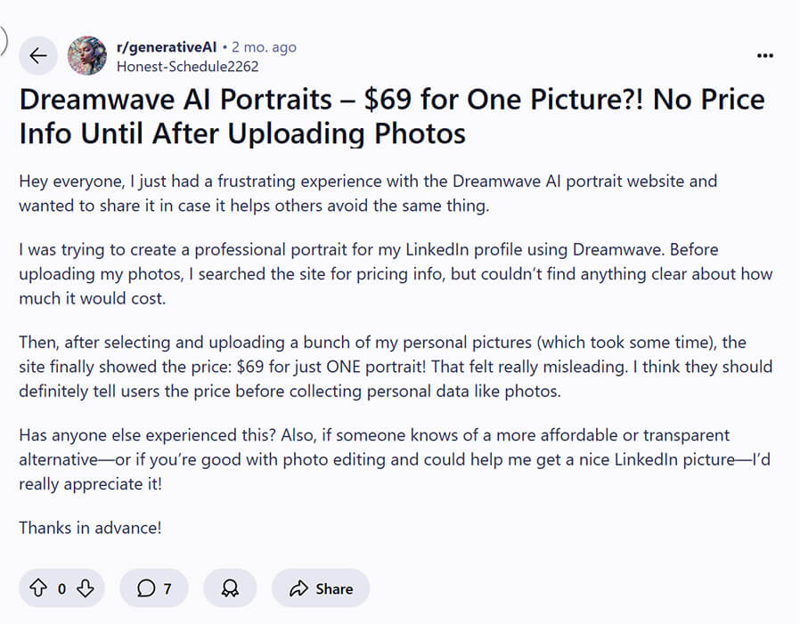The image size is (800, 624).
Task: Upvote the Dreamwave AI Portraits post
Action: pyautogui.click(x=38, y=588)
